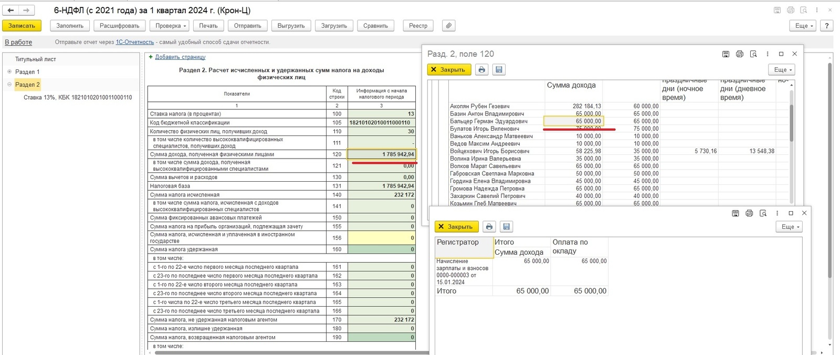Click the paperclip attachments icon

(x=448, y=26)
